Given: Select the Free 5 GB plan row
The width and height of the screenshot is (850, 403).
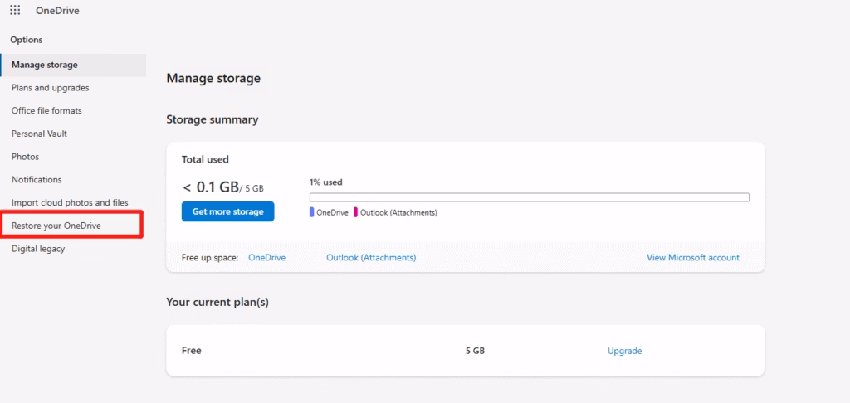Looking at the screenshot, I should coord(332,351).
